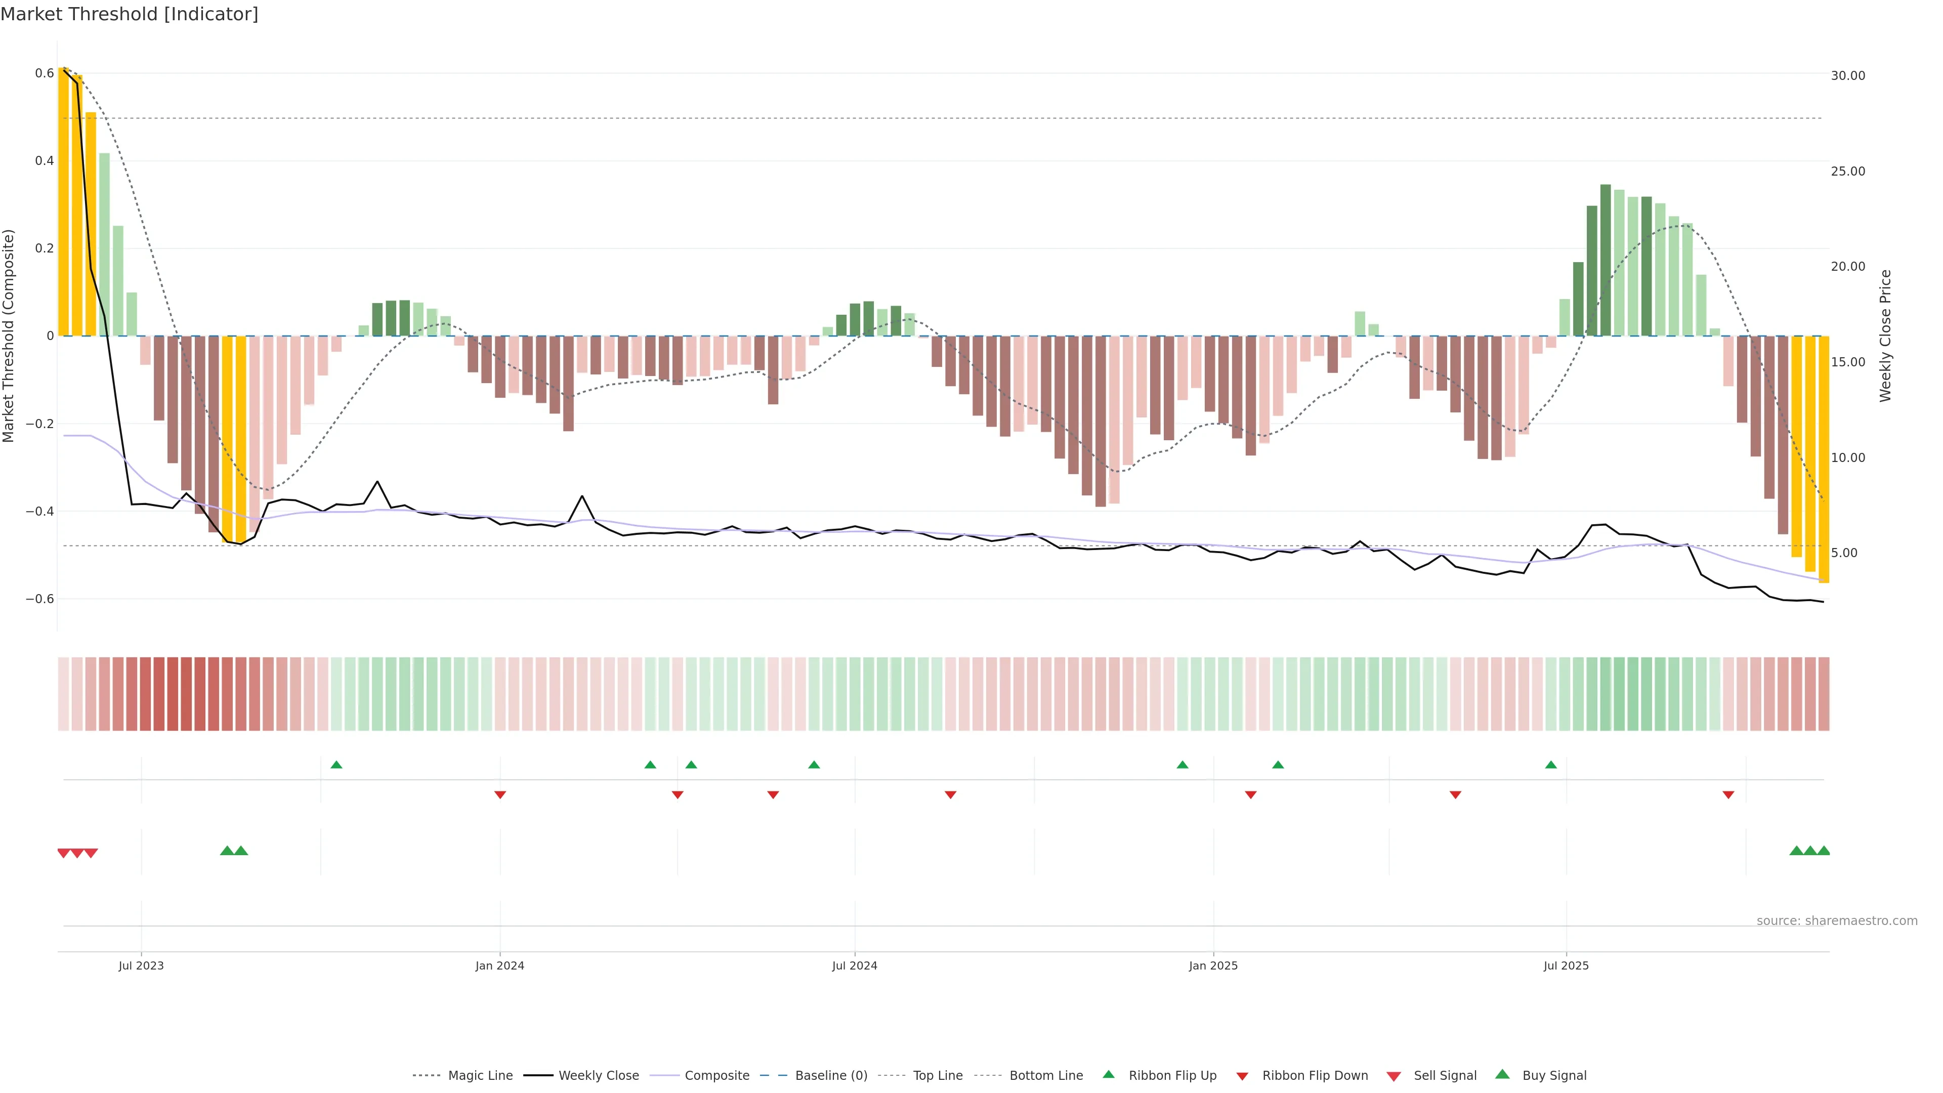Hide the Composite legend series
Image resolution: width=1943 pixels, height=1093 pixels.
(716, 1076)
